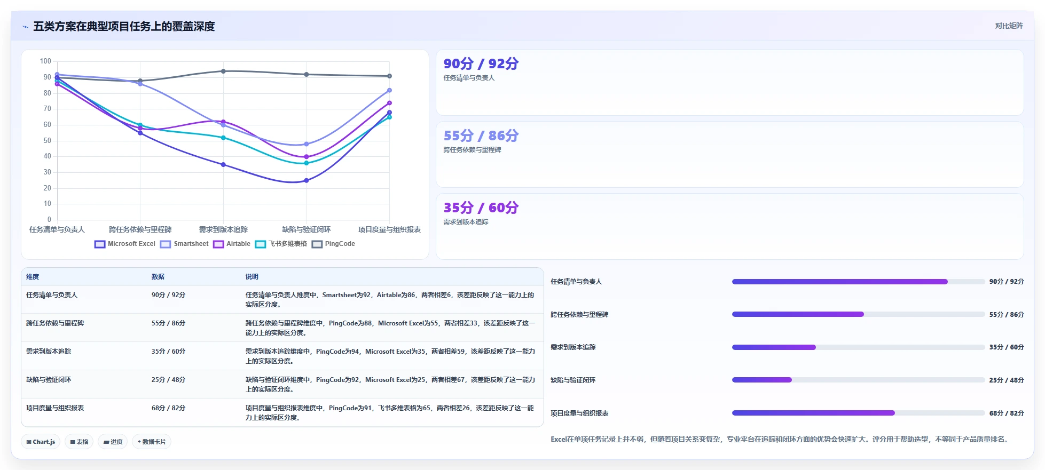Click the 25分 / 48分 value beside the progress bar

click(x=1007, y=380)
